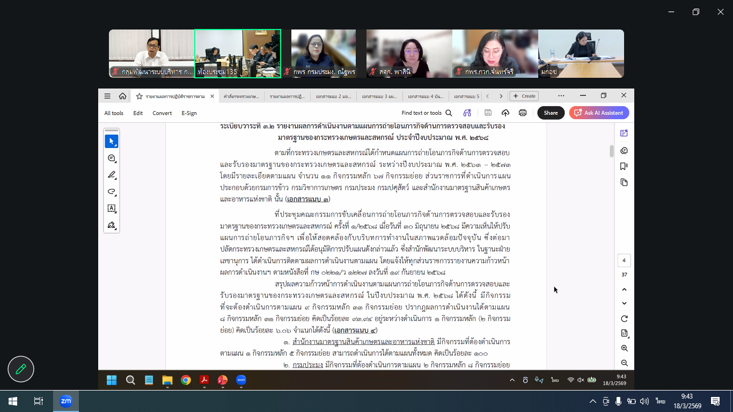This screenshot has width=733, height=412.
Task: Open the Bookmarks panel icon
Action: (624, 166)
